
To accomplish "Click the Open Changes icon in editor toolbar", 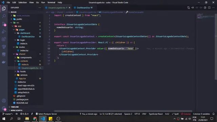I will point(189,7).
